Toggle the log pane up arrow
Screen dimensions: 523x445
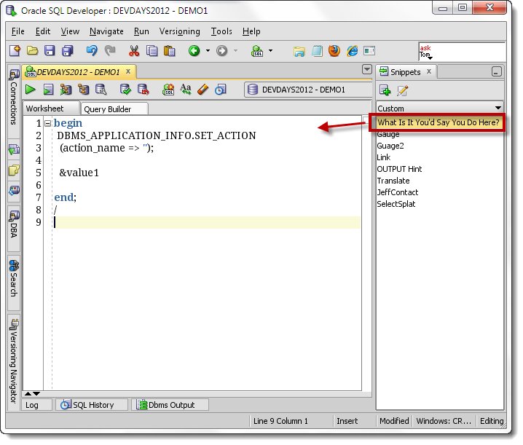click(28, 393)
